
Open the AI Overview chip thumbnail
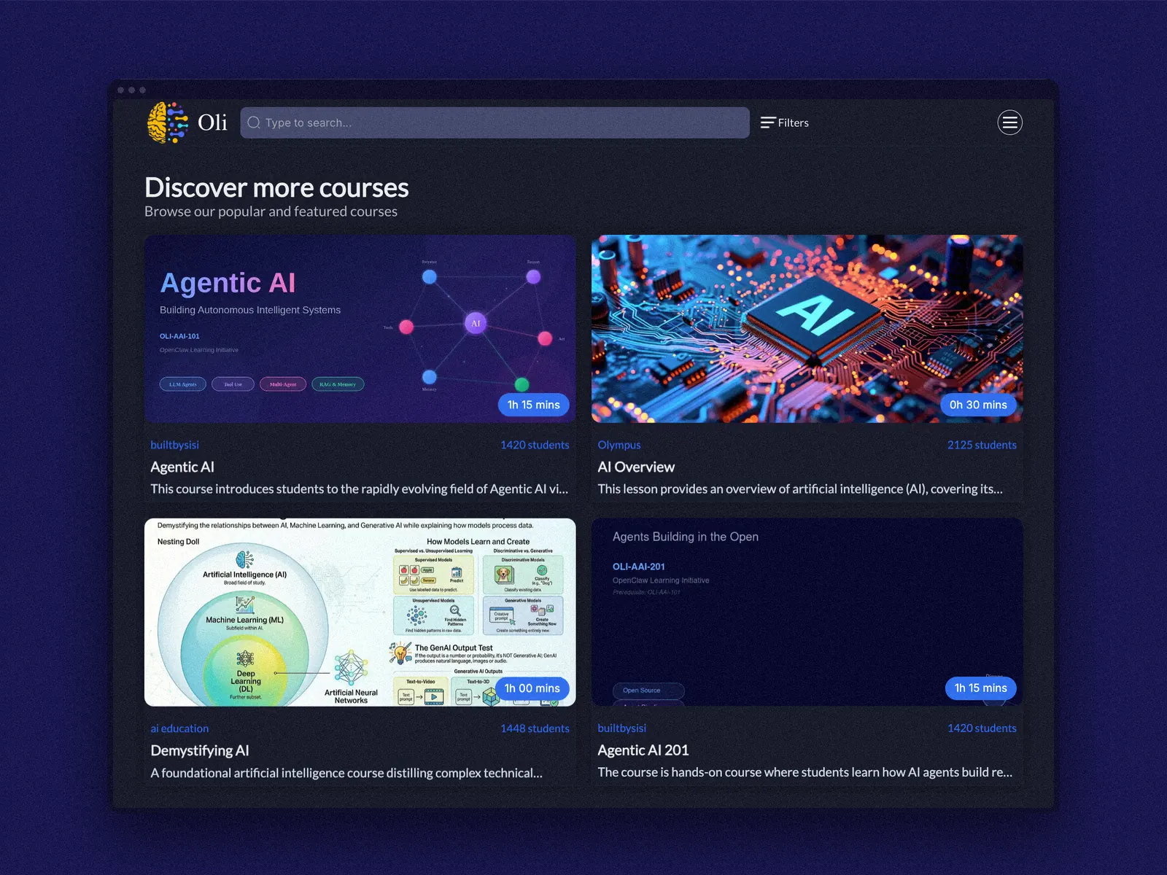pos(807,329)
